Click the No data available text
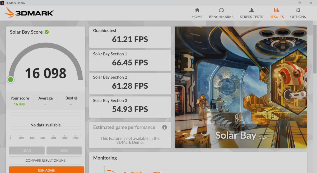The height and width of the screenshot is (173, 317). point(45,125)
